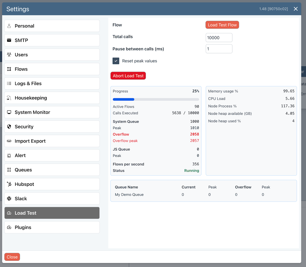Viewport: 306px width, 267px height.
Task: Click the SMTP envelope icon
Action: (9, 40)
